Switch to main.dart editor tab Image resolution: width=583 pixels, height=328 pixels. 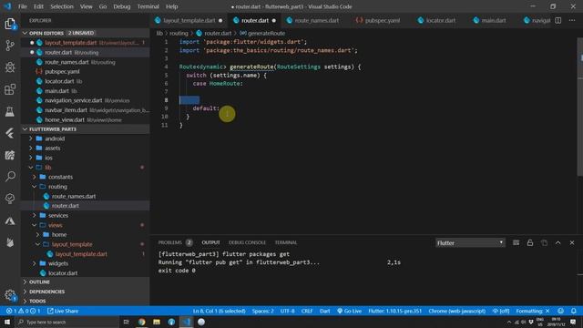[x=494, y=20]
